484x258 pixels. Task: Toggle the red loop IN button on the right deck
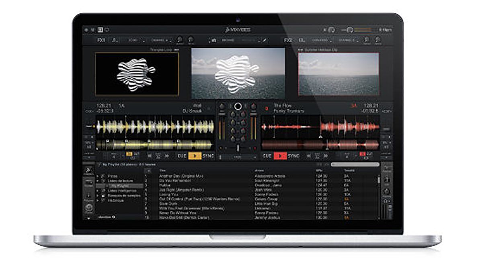tap(363, 154)
